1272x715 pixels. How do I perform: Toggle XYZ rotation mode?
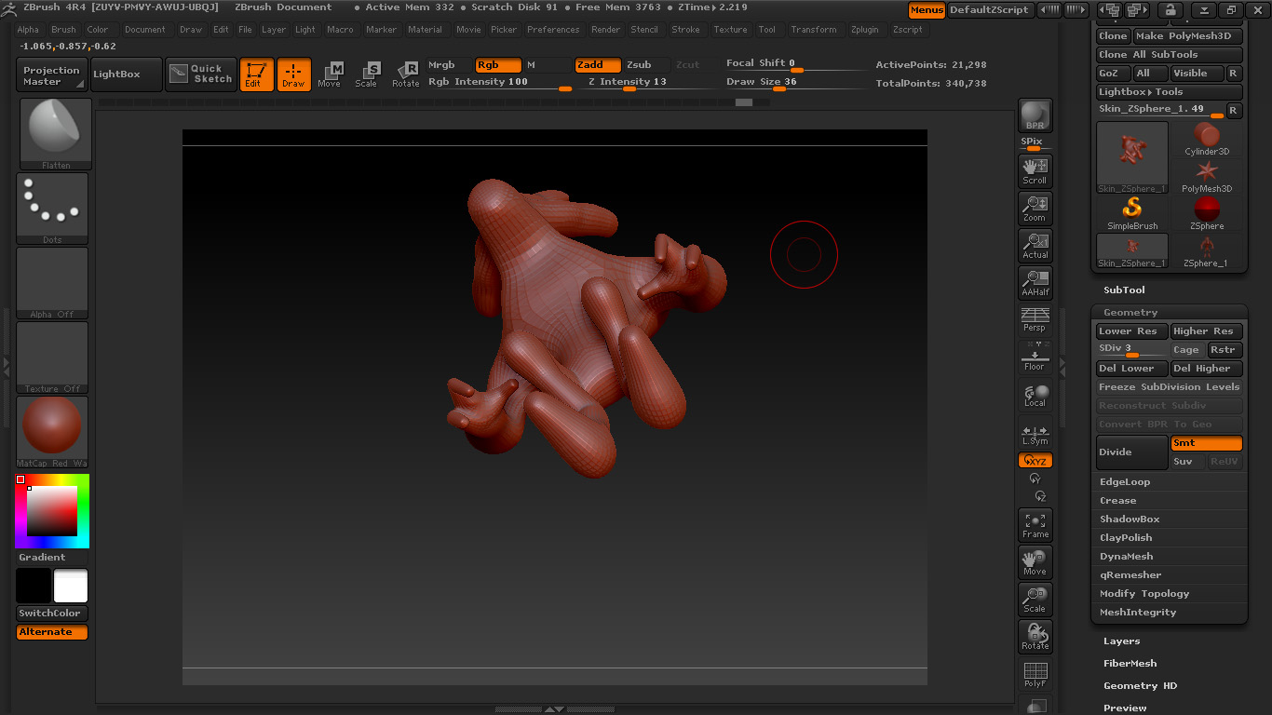(1035, 461)
